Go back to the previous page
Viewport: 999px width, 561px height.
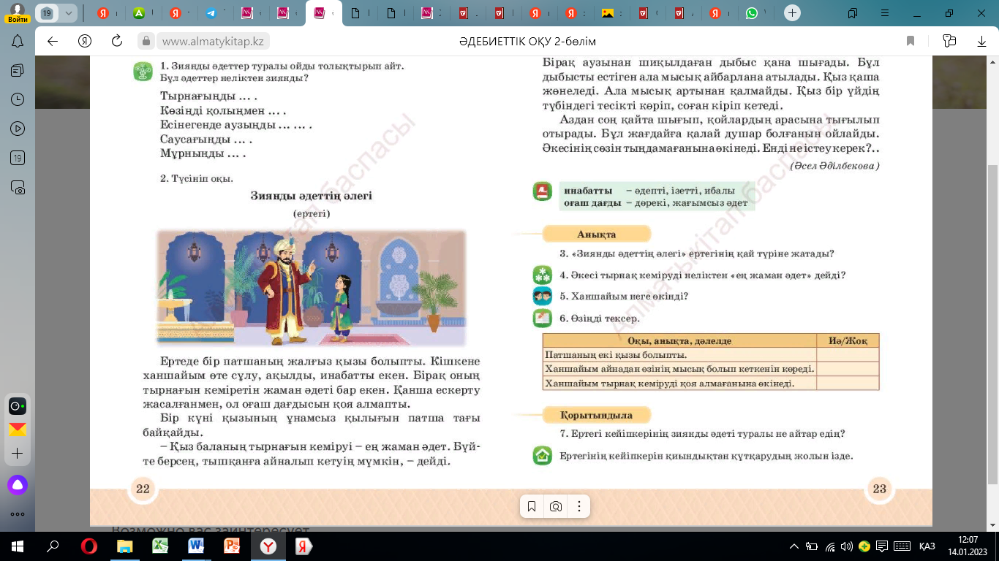(53, 41)
